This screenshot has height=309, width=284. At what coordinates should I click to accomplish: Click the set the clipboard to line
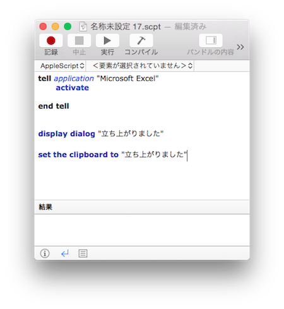click(112, 154)
